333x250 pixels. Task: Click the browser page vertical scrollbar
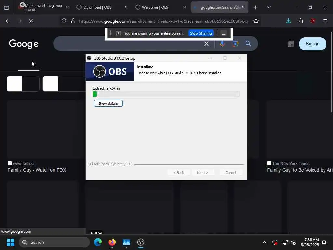pyautogui.click(x=331, y=72)
